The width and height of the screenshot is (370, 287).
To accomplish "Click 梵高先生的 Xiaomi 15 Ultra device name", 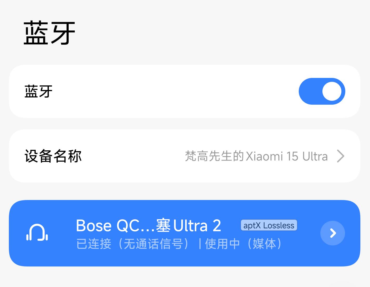I will pyautogui.click(x=256, y=156).
